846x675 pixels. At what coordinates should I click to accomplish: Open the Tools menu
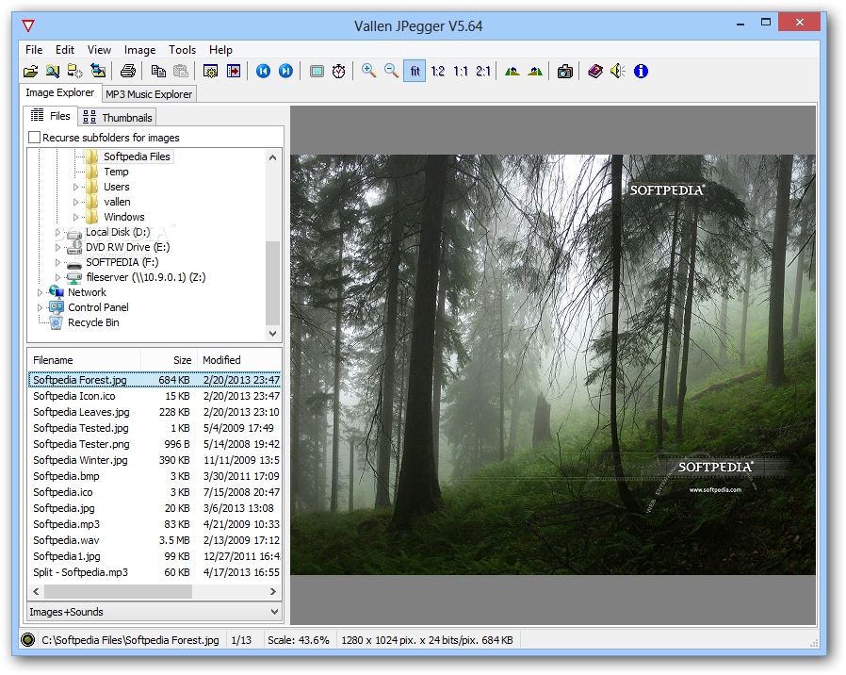click(x=183, y=50)
